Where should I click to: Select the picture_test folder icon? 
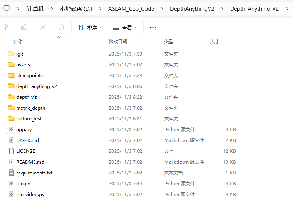click(12, 118)
